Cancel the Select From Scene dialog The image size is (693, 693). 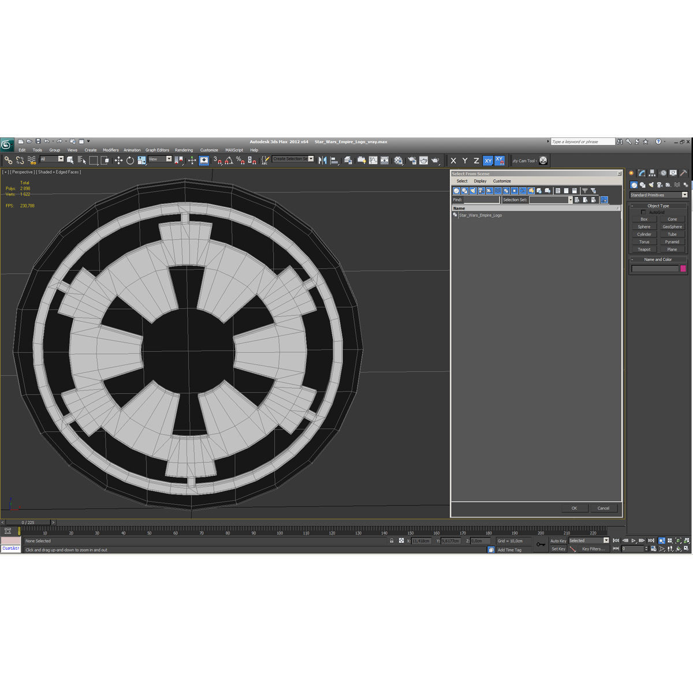click(x=603, y=508)
